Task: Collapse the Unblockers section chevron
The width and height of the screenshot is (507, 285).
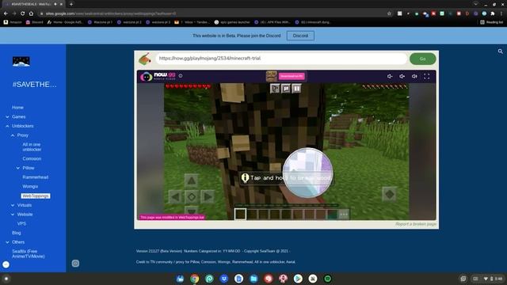Action: [x=7, y=126]
